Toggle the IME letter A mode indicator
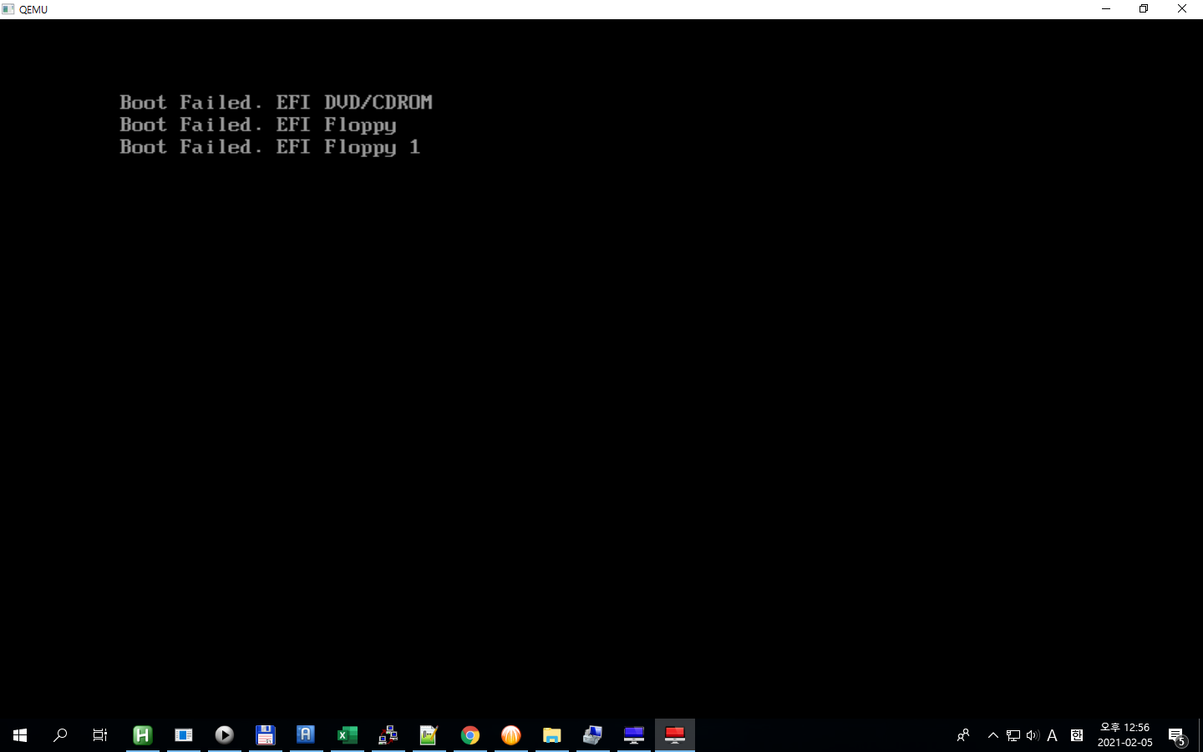This screenshot has height=752, width=1203. pos(1053,735)
